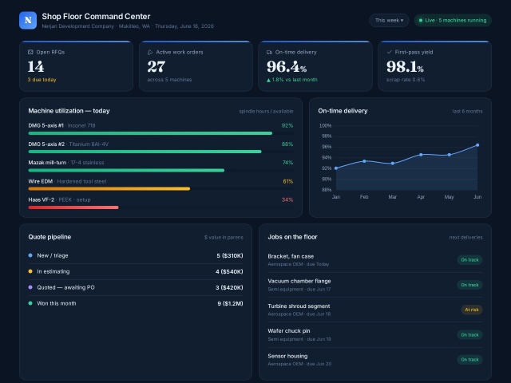Select the New / triage pipeline row
The height and width of the screenshot is (383, 511).
[x=136, y=255]
